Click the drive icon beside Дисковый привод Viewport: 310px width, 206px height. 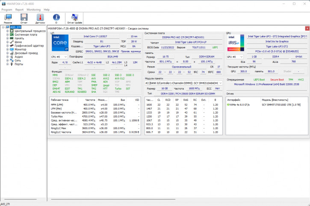coord(12,53)
